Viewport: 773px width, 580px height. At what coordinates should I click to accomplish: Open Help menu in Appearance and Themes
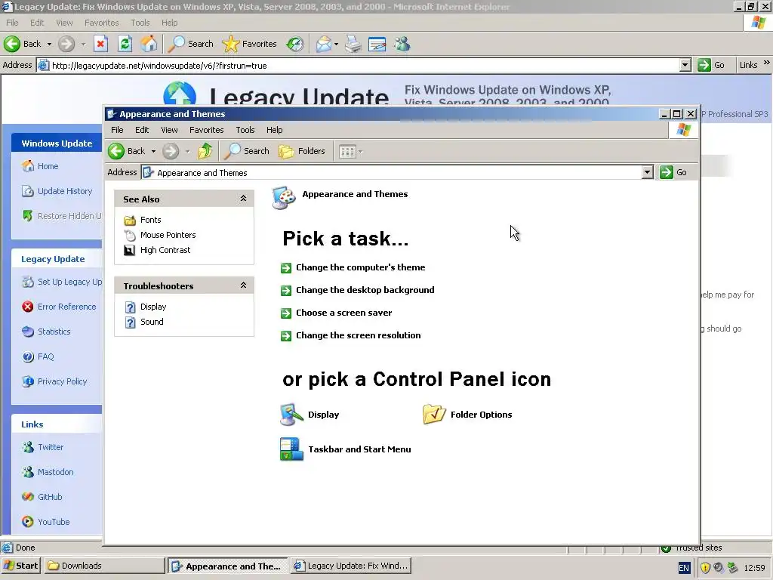tap(275, 130)
